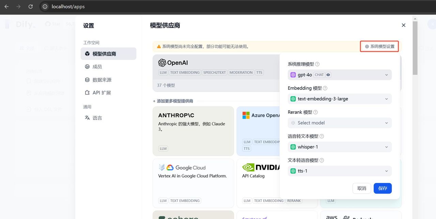Click the right-side vertical scrollbar
This screenshot has height=219, width=436.
point(415,48)
